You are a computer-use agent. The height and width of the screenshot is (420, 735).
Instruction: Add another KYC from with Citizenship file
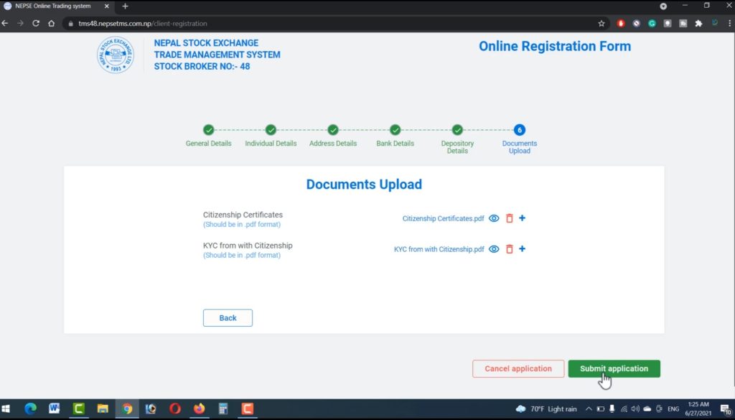(x=523, y=248)
